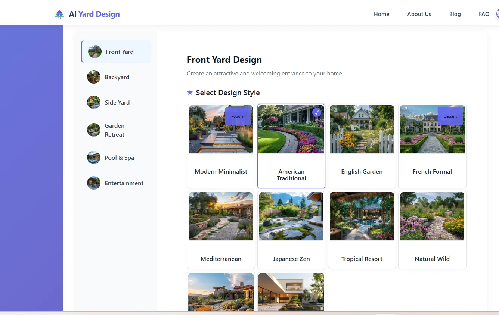Click the Mediterranean label text

point(221,259)
